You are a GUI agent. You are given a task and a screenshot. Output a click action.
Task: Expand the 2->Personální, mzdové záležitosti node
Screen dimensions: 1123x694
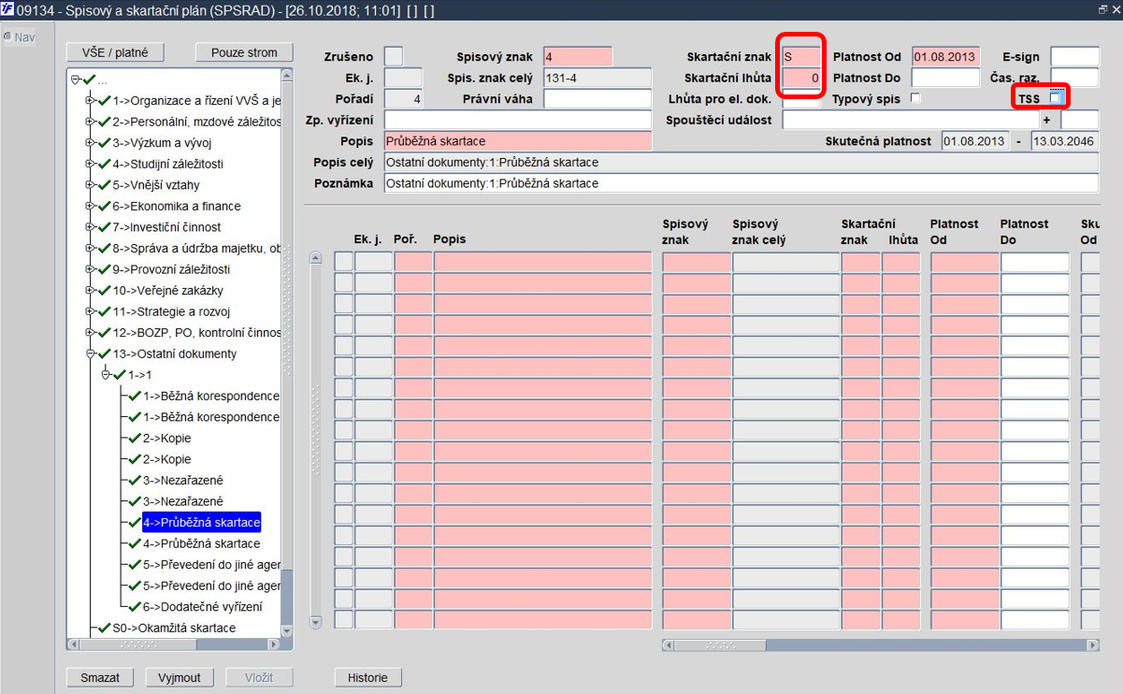[x=90, y=122]
